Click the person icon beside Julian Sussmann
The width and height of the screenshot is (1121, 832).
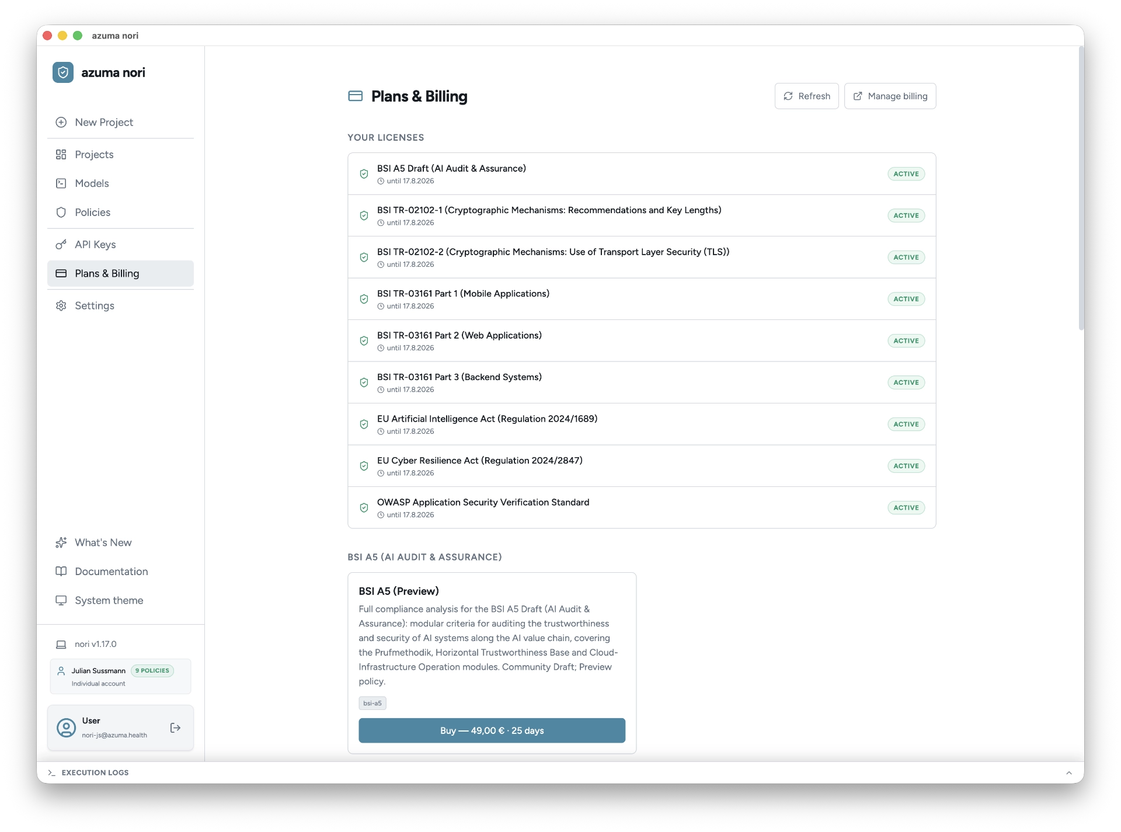(61, 671)
